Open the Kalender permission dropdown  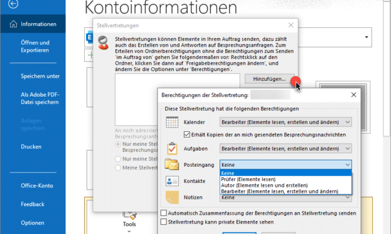click(286, 122)
